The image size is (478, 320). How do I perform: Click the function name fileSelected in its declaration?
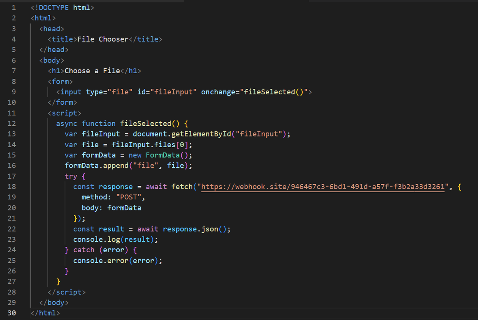(145, 123)
